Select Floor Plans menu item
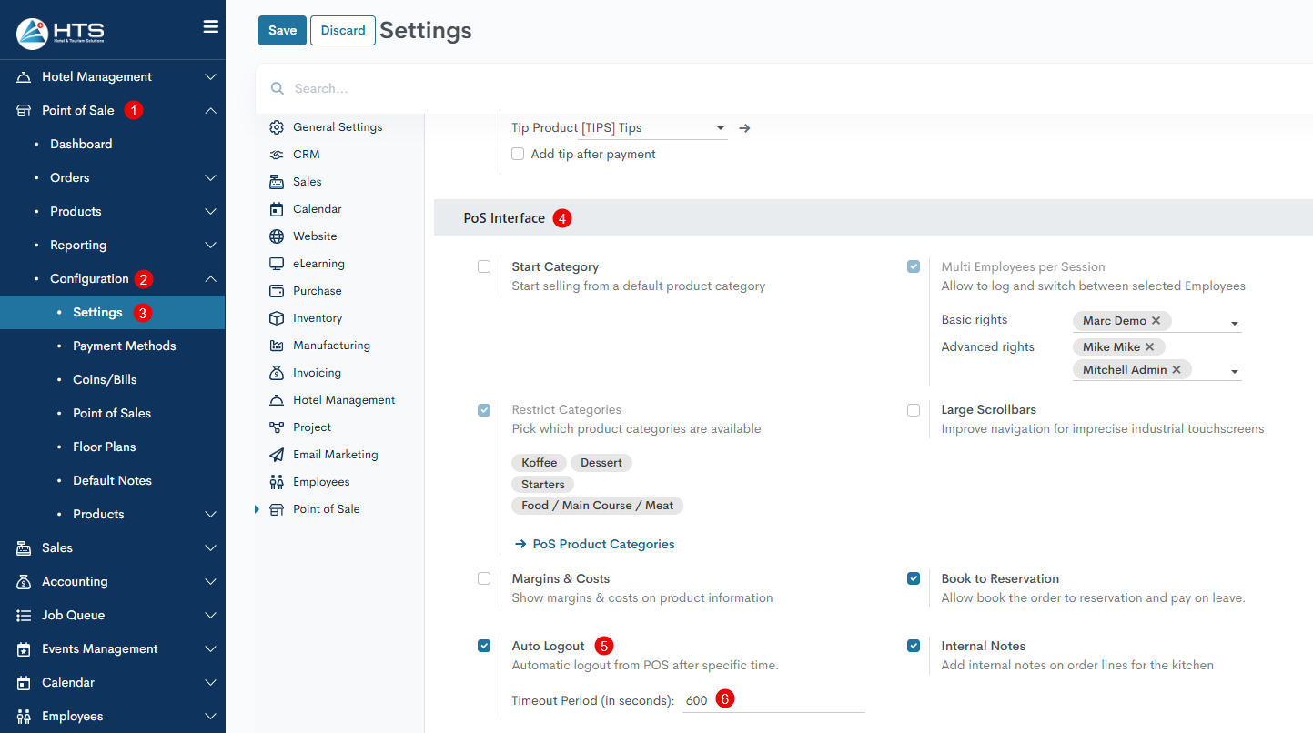 click(x=105, y=447)
